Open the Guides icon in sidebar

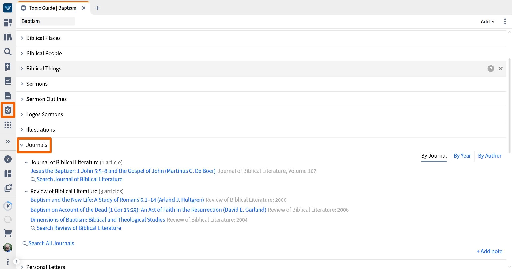pyautogui.click(x=8, y=110)
